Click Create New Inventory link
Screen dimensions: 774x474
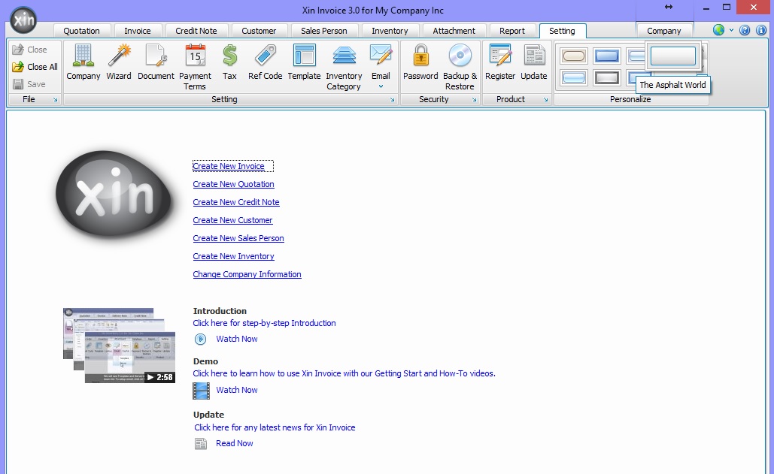233,256
